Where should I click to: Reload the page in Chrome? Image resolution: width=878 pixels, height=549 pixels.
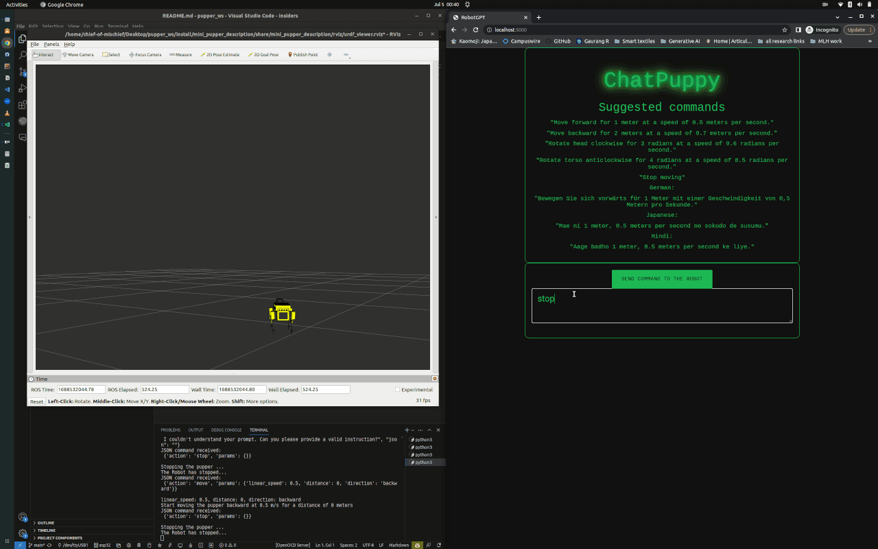475,30
